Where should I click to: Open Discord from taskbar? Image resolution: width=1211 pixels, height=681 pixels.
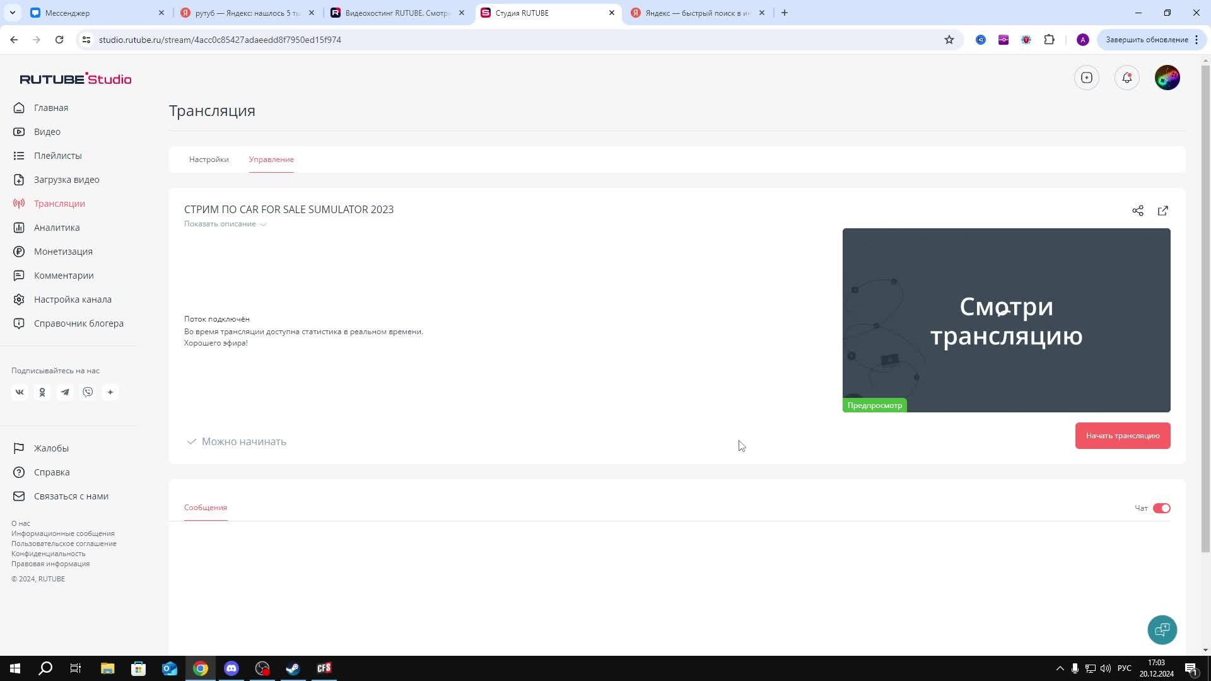[231, 668]
